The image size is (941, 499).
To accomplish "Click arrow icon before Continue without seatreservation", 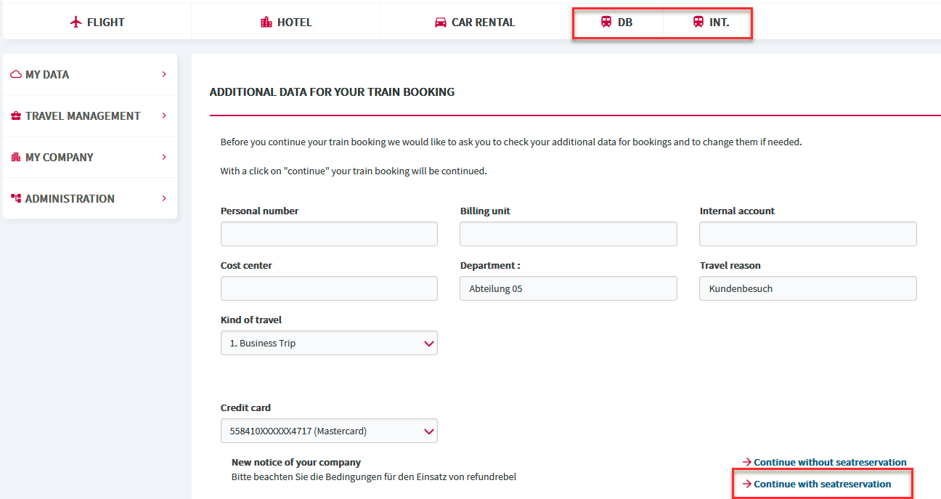I will point(746,462).
